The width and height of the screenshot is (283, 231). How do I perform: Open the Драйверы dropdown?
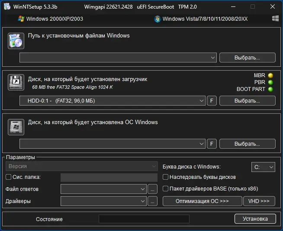tap(103, 201)
